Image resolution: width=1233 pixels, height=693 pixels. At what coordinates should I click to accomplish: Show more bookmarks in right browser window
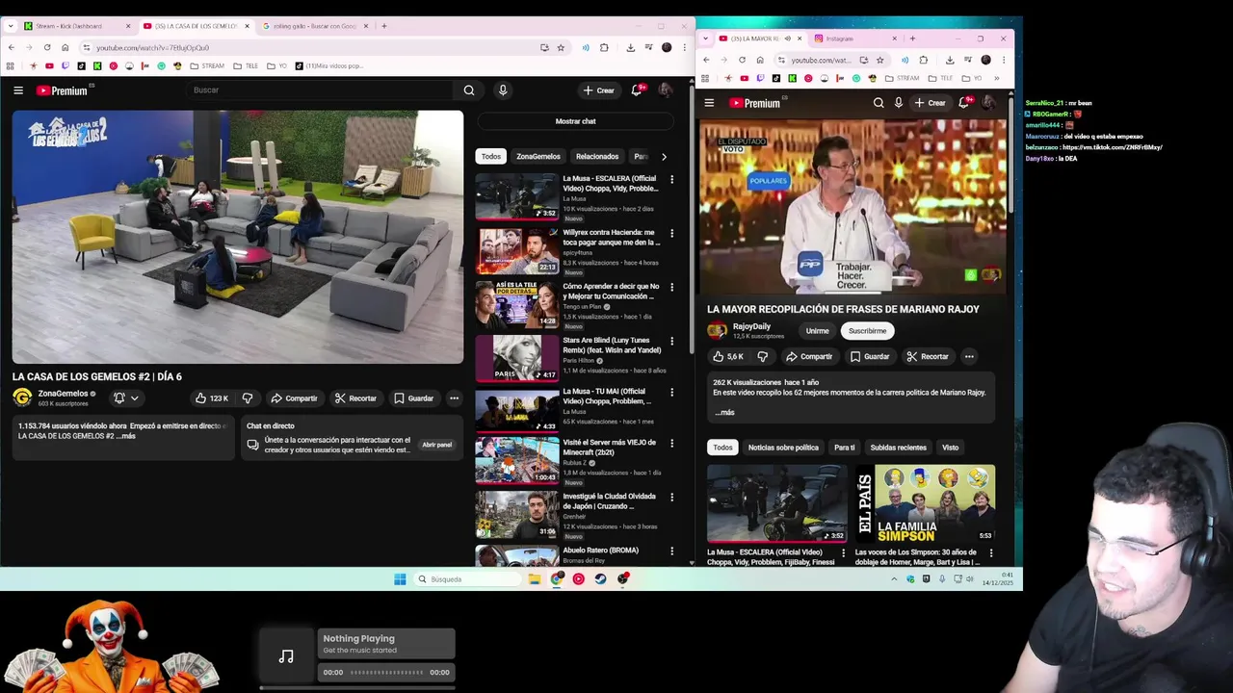click(x=996, y=79)
